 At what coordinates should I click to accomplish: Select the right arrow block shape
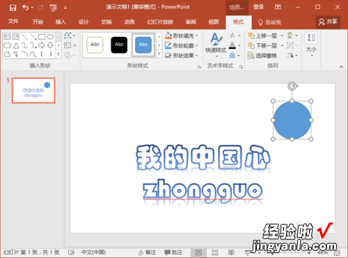click(42, 45)
